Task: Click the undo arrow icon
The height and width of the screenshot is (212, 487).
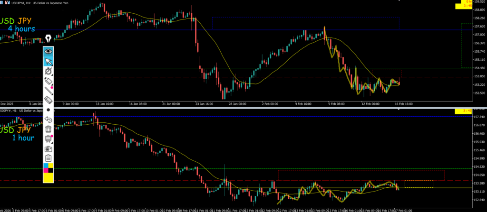Action: click(48, 120)
